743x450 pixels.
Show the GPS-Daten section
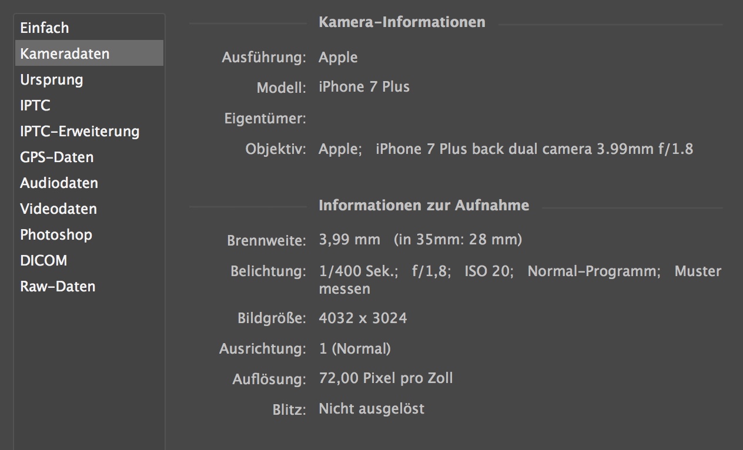pyautogui.click(x=89, y=157)
